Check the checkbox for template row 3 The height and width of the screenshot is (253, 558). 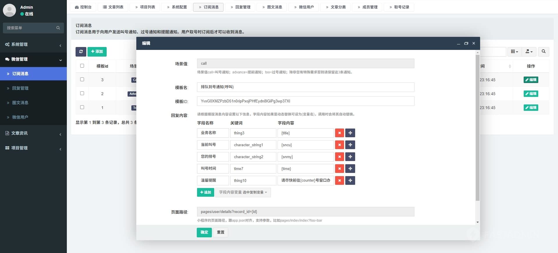[82, 79]
